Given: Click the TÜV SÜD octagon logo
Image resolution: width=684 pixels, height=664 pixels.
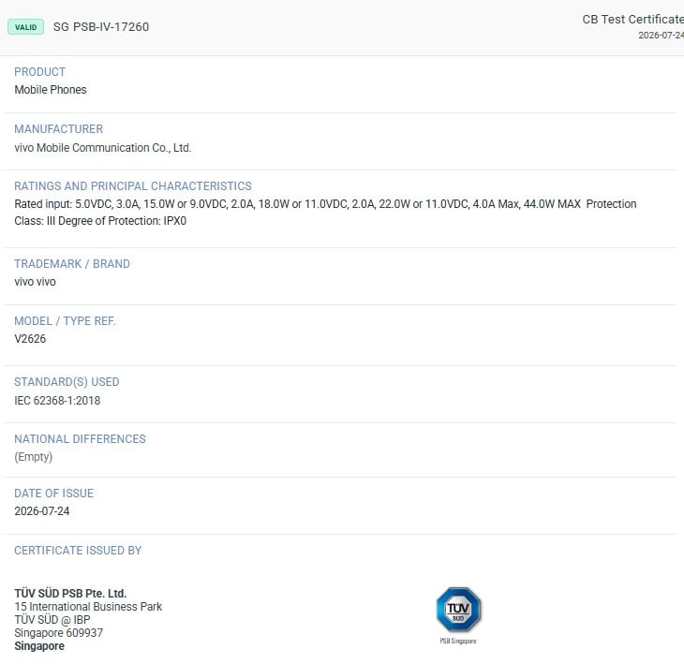Looking at the screenshot, I should [x=458, y=610].
